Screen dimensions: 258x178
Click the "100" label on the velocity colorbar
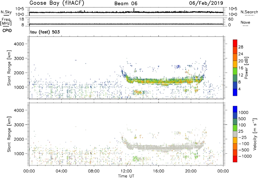click(x=242, y=125)
